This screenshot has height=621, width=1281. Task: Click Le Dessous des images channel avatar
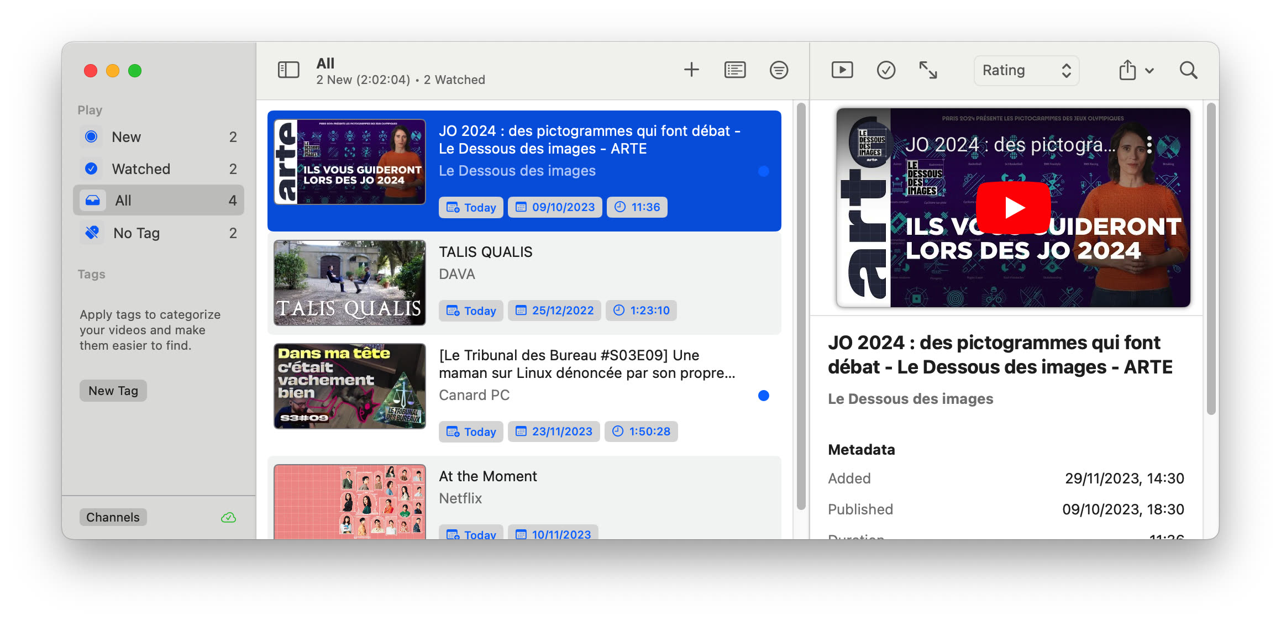pos(871,145)
